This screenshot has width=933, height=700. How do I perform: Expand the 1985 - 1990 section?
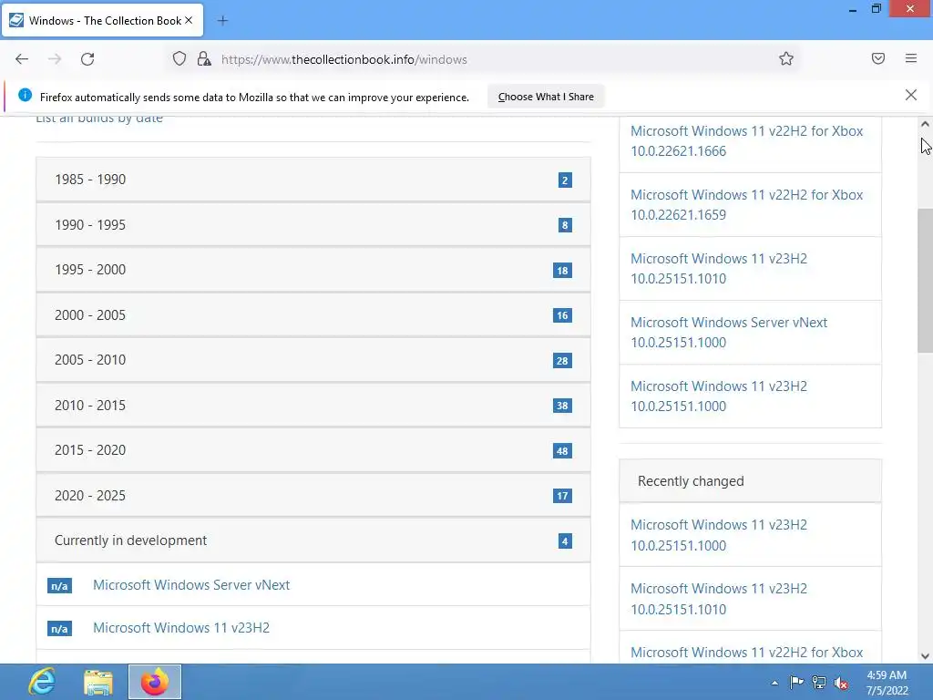313,180
